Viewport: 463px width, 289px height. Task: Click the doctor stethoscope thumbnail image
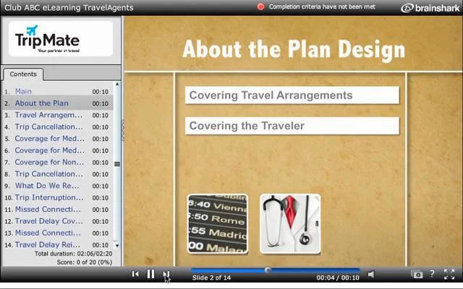pos(290,224)
